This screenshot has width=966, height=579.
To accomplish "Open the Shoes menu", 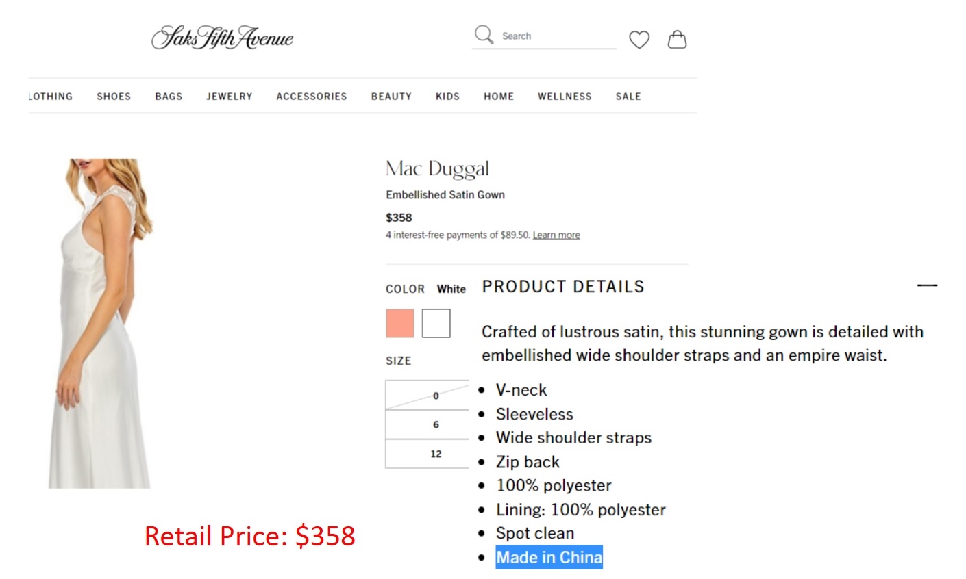I will [x=114, y=96].
